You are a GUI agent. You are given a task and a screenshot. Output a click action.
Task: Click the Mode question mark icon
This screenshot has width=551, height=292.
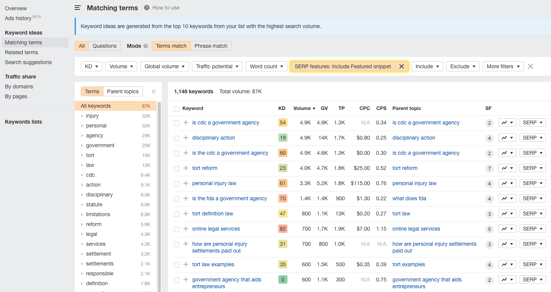[x=145, y=46]
